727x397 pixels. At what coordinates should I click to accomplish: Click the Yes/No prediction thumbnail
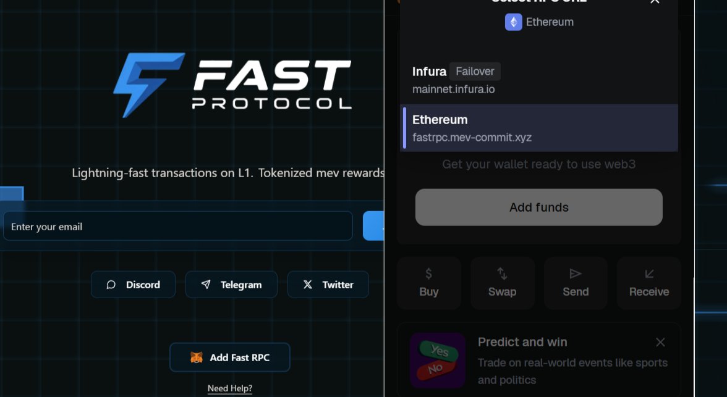(438, 360)
